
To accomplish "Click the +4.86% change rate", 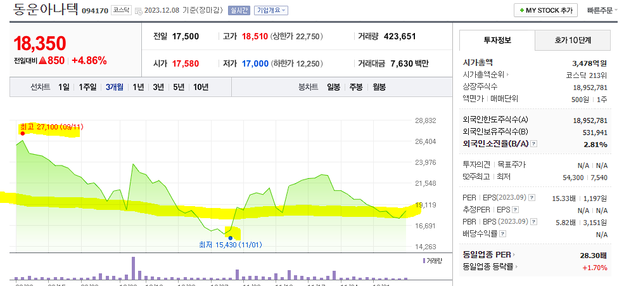I will (89, 60).
